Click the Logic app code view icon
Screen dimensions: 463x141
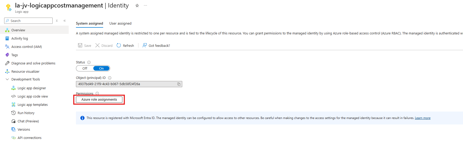(x=13, y=96)
